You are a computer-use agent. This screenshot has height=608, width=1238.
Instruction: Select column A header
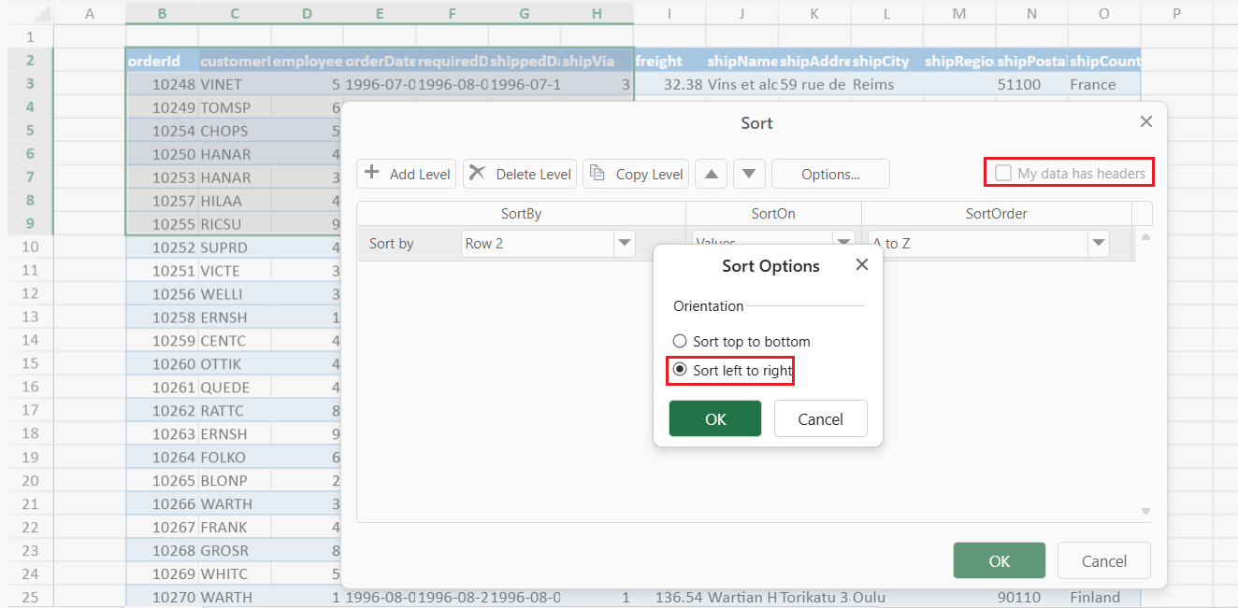click(90, 13)
